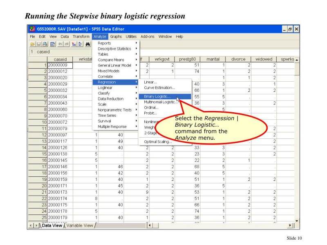Image resolution: width=327 pixels, height=245 pixels.
Task: Print the data editor contents
Action: [45, 44]
